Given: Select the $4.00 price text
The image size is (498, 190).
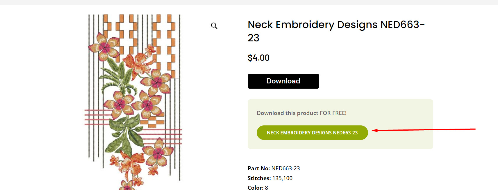Looking at the screenshot, I should coord(258,58).
